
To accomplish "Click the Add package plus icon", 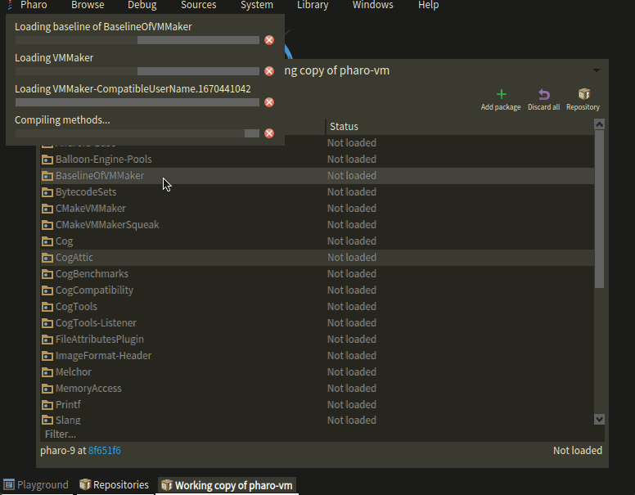I will (x=501, y=94).
